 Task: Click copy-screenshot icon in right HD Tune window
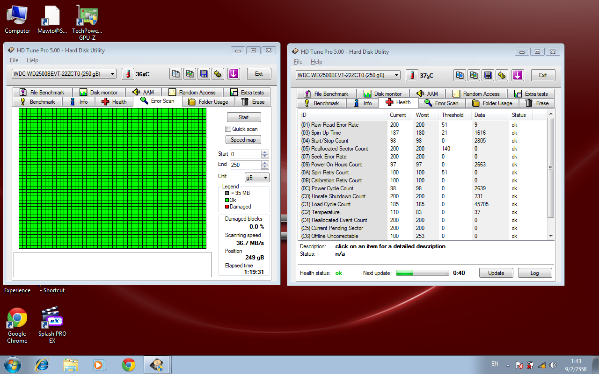[474, 75]
